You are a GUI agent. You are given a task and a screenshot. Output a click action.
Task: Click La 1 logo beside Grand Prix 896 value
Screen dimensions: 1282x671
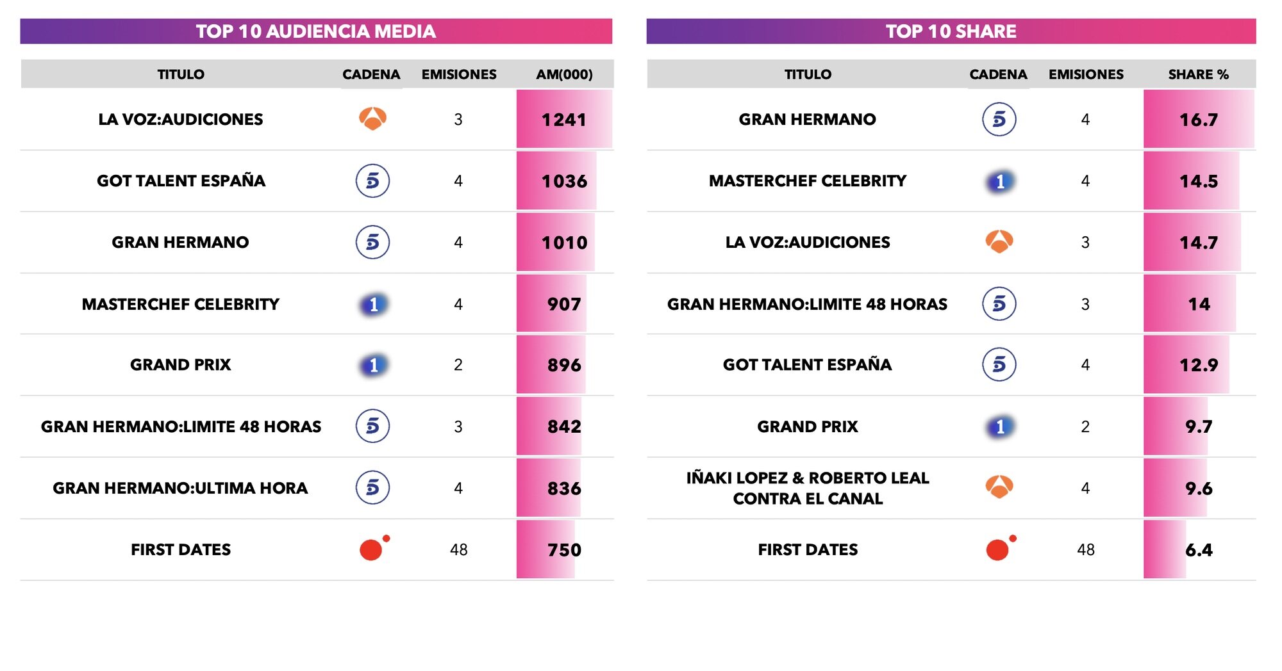pos(374,365)
